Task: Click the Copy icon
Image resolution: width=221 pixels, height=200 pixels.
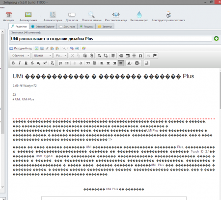Action: pos(79,56)
